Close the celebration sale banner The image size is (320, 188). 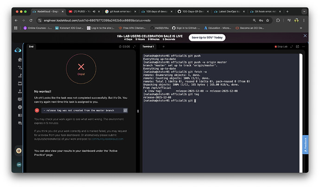305,36
